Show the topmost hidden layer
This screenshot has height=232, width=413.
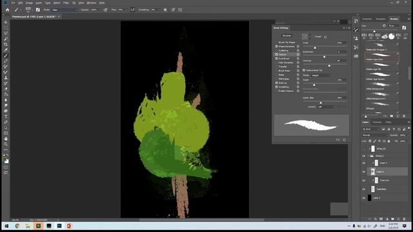[x=364, y=149]
